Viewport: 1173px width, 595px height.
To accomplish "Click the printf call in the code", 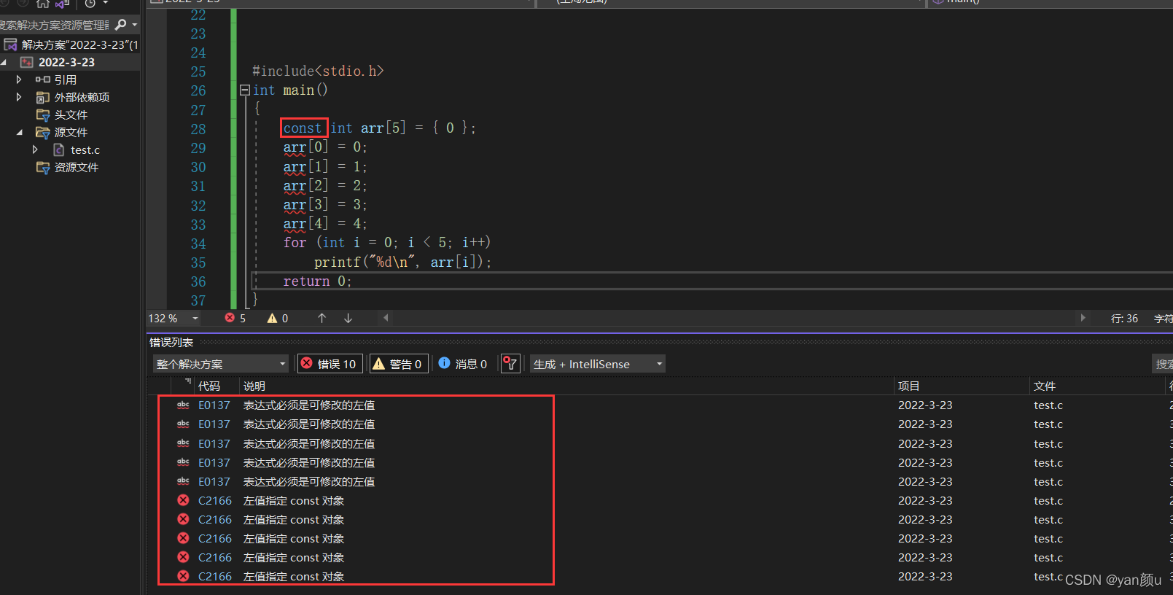I will click(x=402, y=262).
